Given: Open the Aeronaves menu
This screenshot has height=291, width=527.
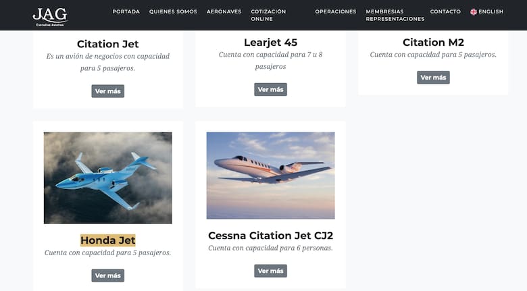Looking at the screenshot, I should coord(224,11).
